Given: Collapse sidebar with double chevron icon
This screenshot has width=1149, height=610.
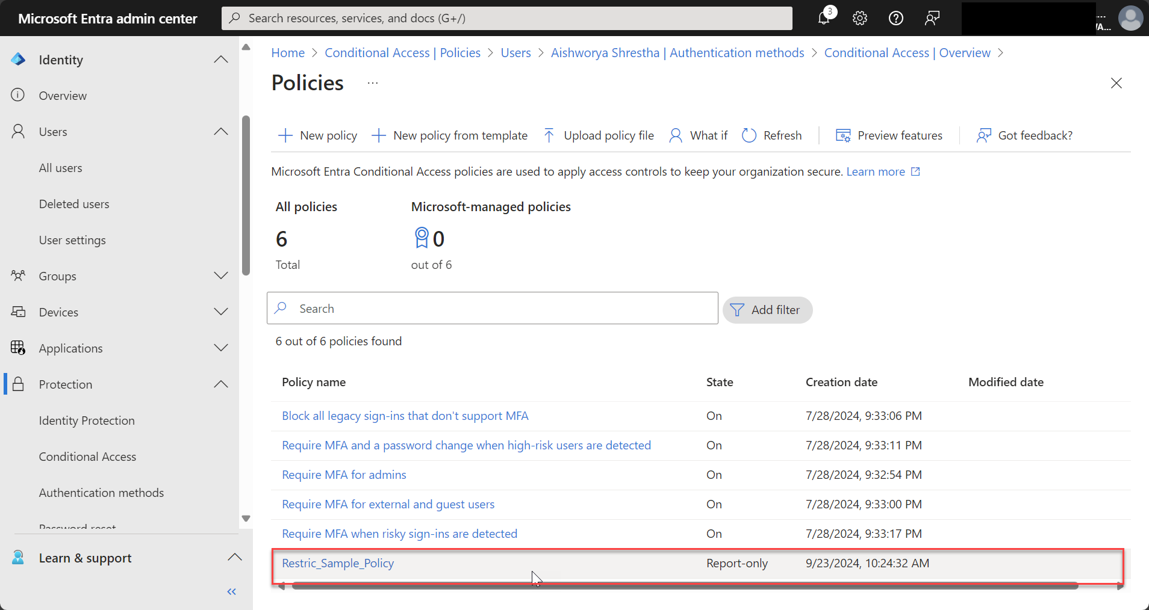Looking at the screenshot, I should tap(232, 592).
